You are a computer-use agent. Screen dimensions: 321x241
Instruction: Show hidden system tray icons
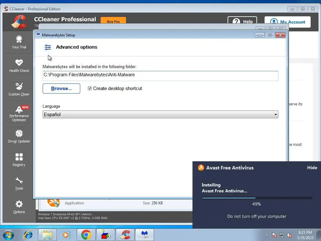266,235
